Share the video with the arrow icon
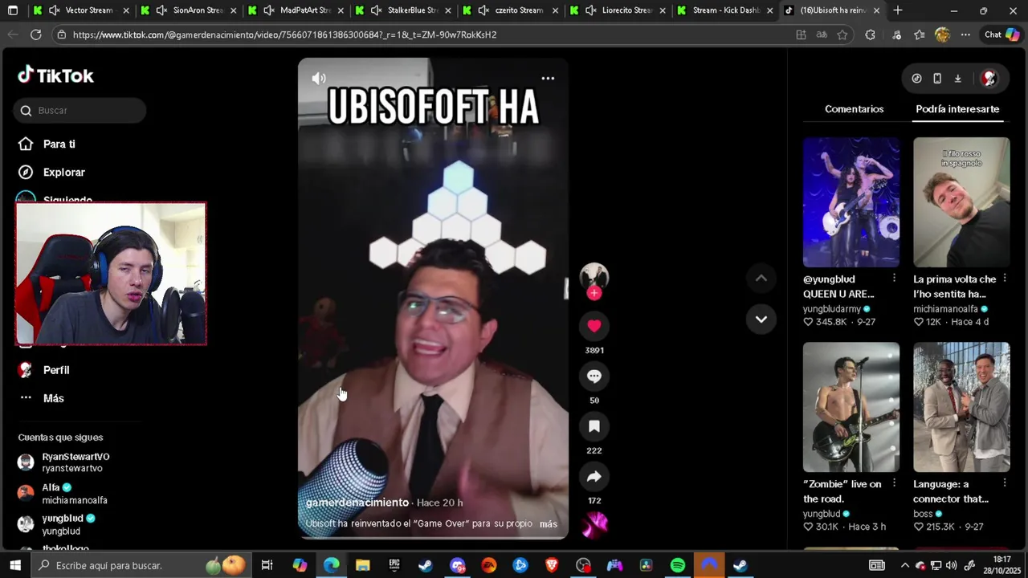The height and width of the screenshot is (578, 1028). pyautogui.click(x=594, y=477)
